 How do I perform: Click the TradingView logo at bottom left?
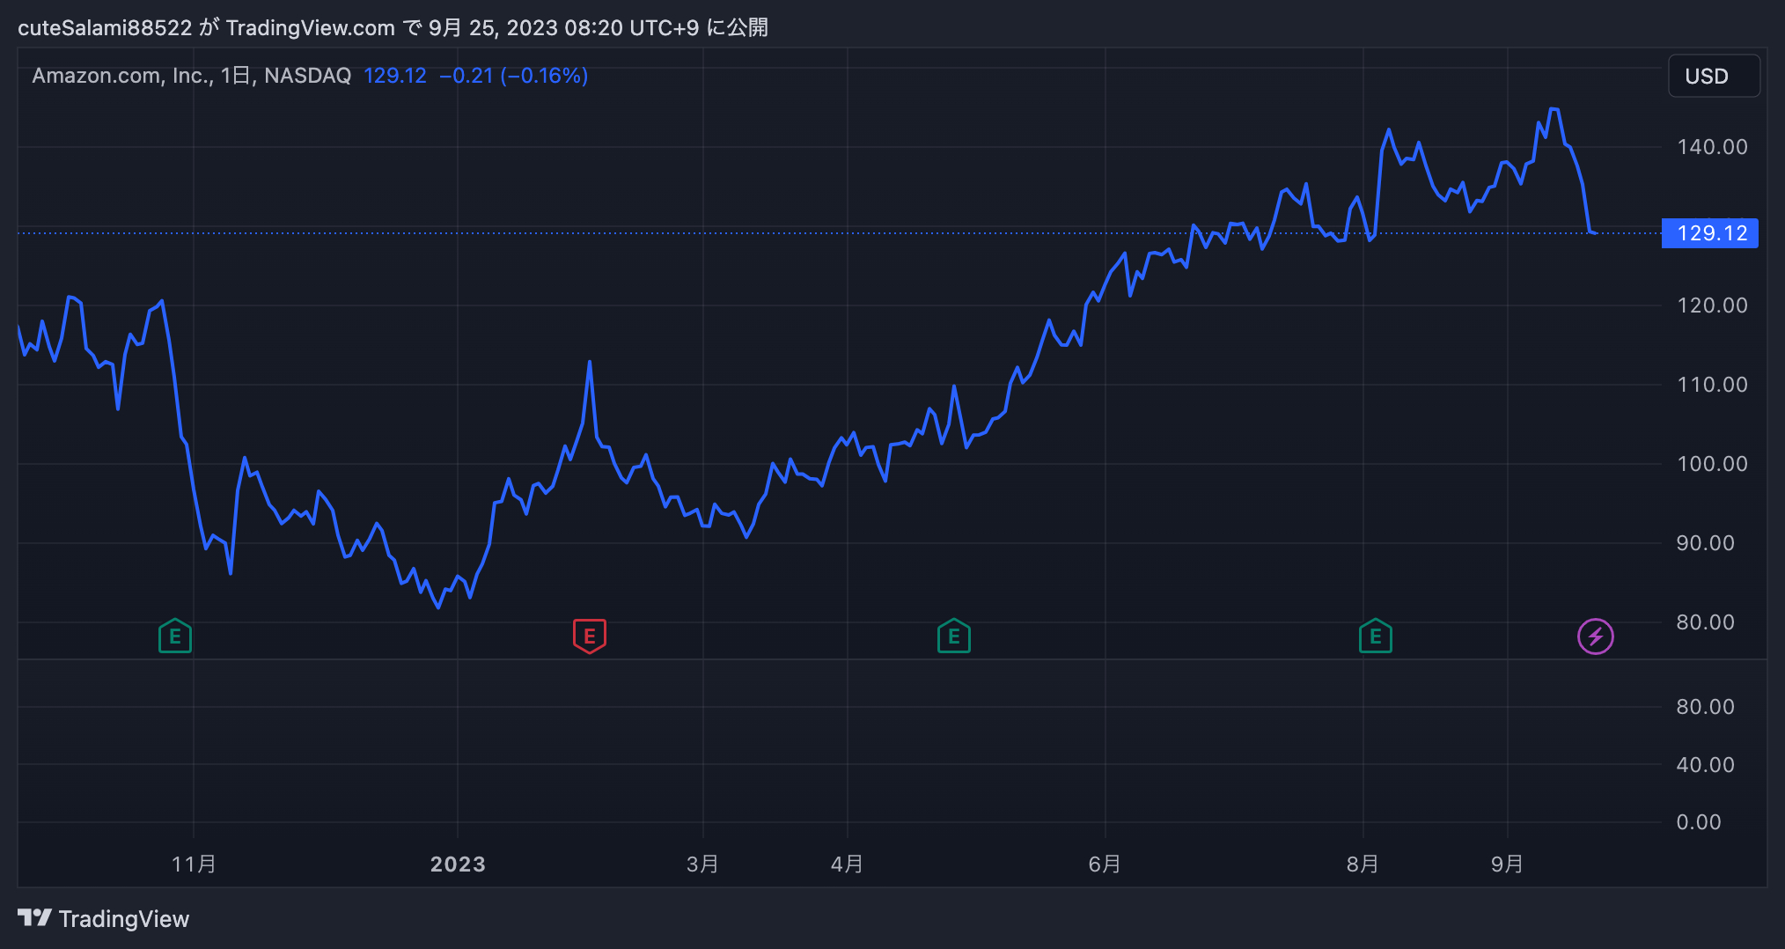pos(35,918)
